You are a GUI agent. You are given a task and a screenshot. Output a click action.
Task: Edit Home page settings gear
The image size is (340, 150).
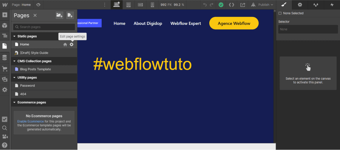pos(71,44)
